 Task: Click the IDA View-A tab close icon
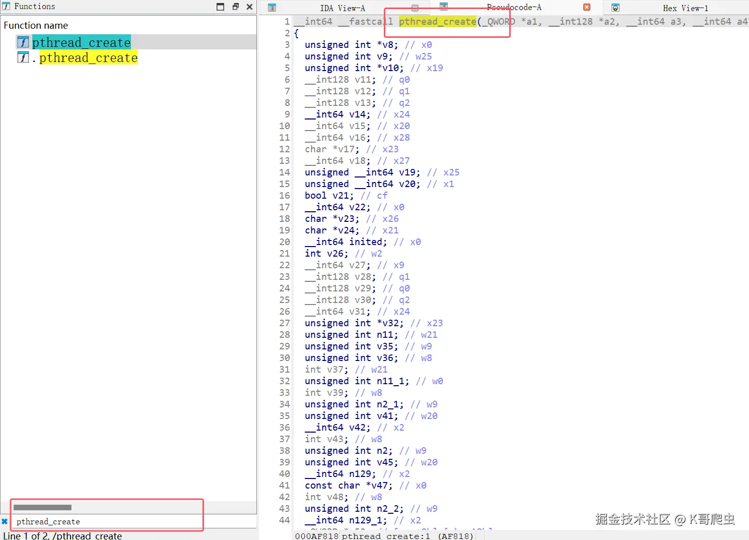415,8
